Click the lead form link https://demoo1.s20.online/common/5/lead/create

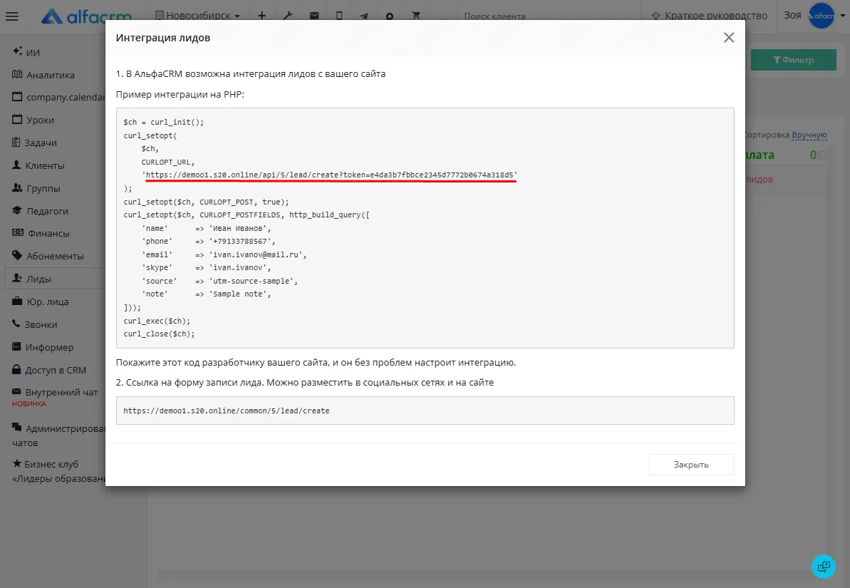point(226,411)
